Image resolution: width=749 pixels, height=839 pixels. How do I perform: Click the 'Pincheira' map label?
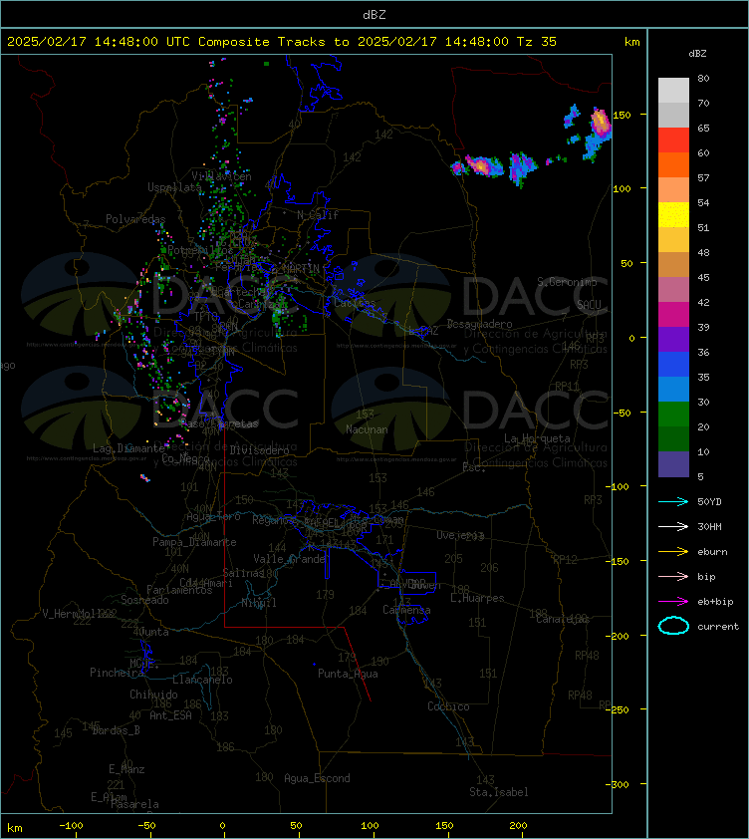pos(117,673)
